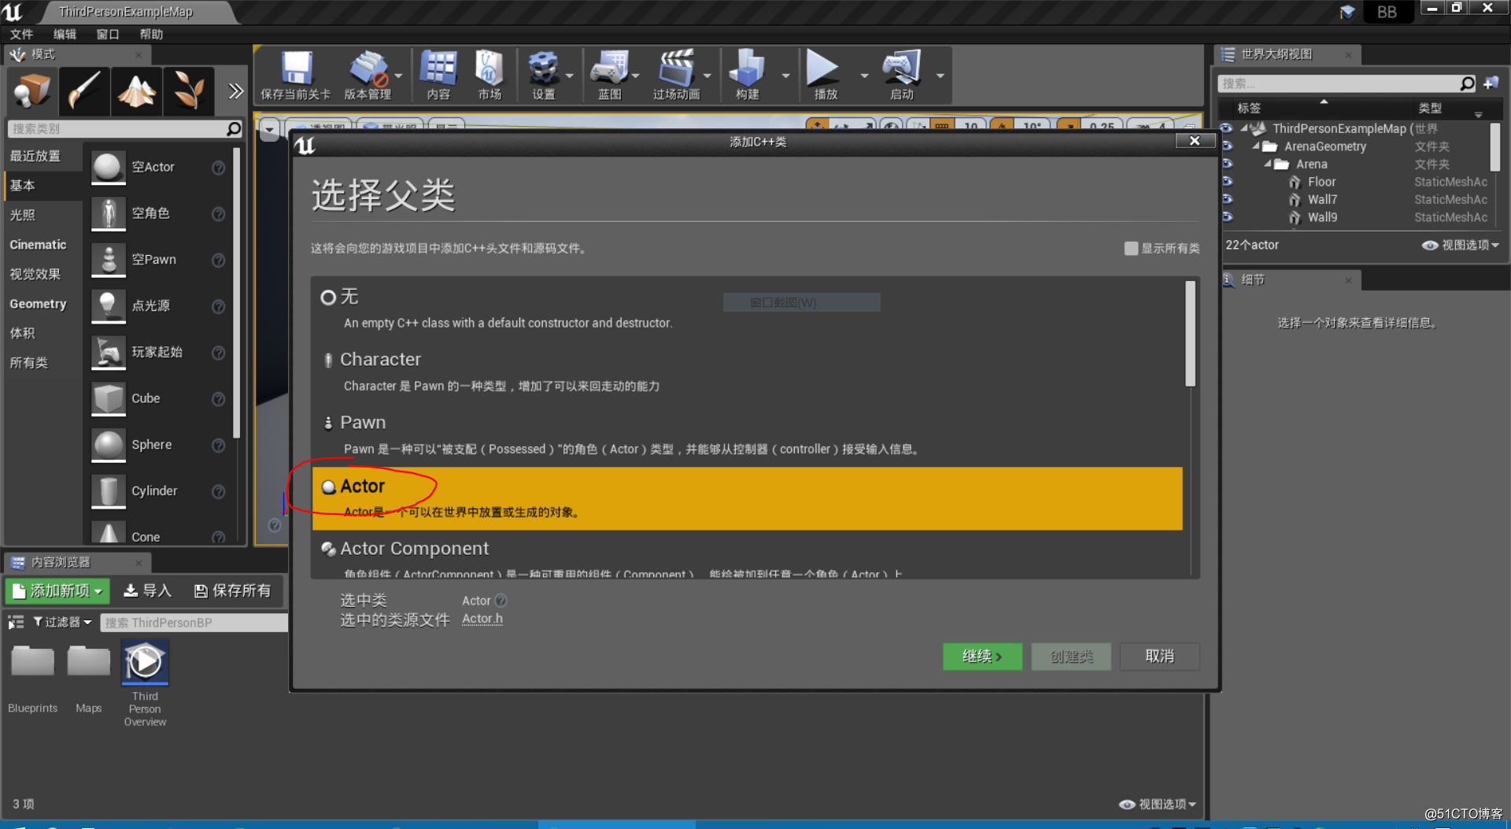Open the Content browser toolbar icon

(438, 69)
